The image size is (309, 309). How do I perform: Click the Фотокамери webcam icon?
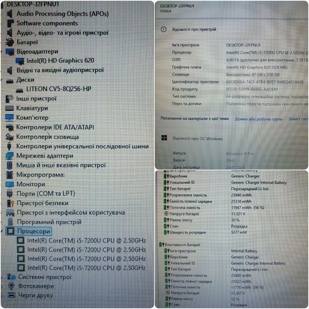pyautogui.click(x=11, y=286)
